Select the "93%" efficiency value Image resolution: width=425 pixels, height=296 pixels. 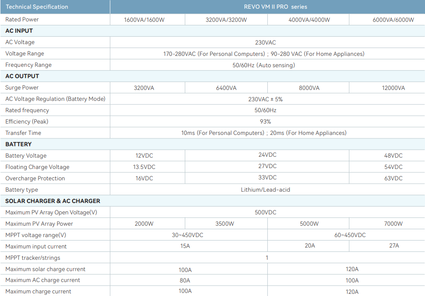click(266, 122)
